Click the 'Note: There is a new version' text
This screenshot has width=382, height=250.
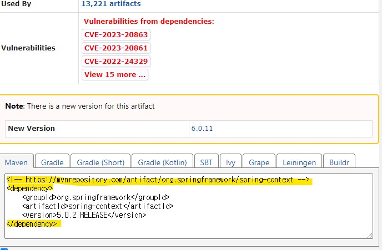(x=80, y=106)
